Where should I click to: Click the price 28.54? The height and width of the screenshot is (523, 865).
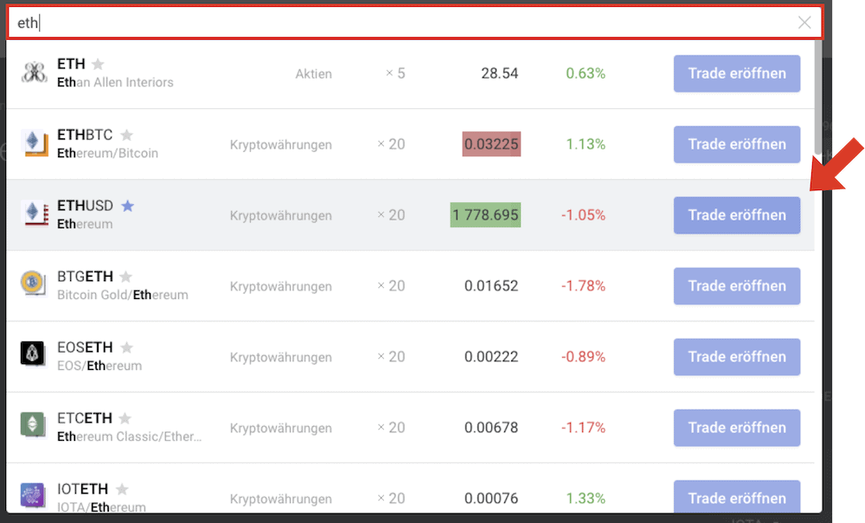coord(499,73)
